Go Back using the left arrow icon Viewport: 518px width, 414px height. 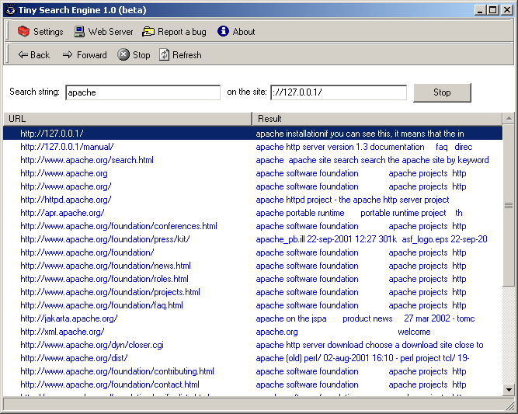23,54
